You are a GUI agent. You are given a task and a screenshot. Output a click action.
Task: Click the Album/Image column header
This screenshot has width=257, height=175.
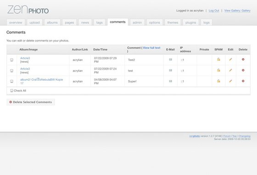click(x=28, y=49)
